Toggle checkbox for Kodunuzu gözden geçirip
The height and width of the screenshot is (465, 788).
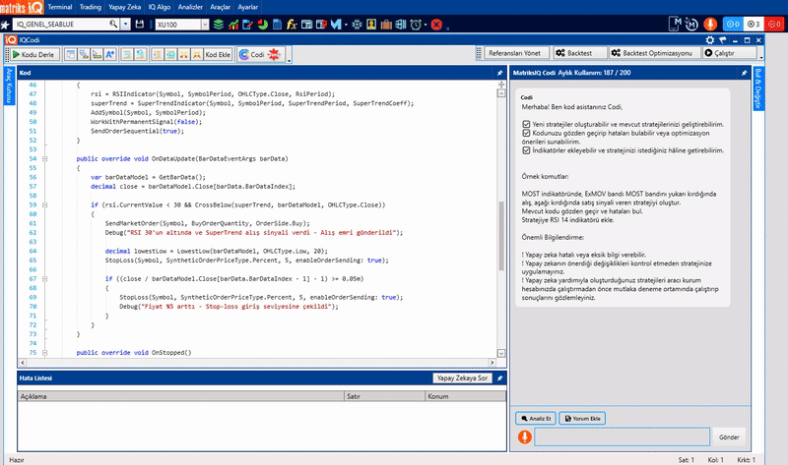coord(526,133)
